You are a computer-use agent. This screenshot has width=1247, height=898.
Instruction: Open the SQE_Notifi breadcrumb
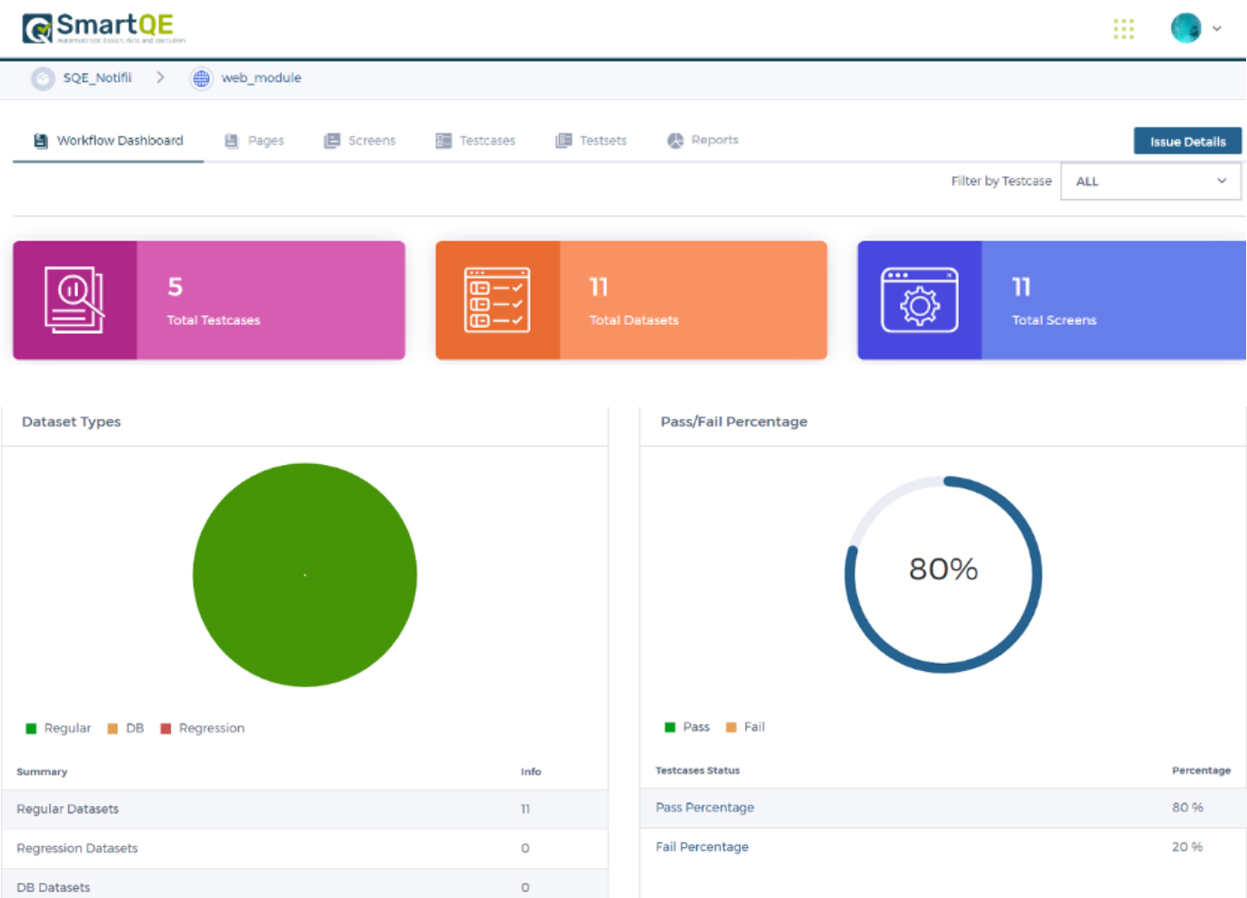coord(97,78)
